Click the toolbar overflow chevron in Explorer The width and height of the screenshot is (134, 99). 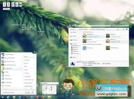[107, 29]
